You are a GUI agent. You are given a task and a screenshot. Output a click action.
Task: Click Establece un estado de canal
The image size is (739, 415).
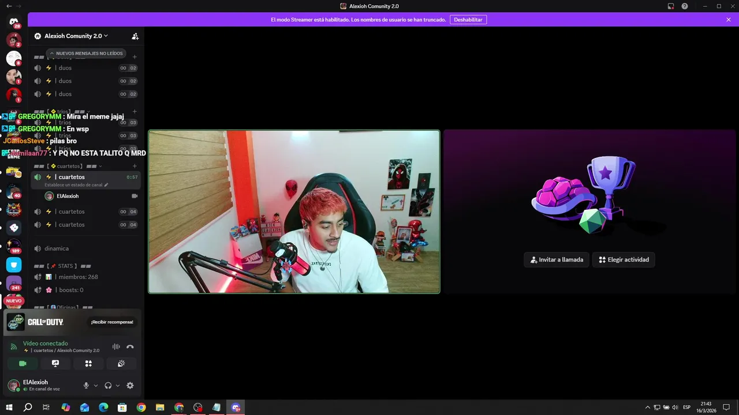point(76,185)
